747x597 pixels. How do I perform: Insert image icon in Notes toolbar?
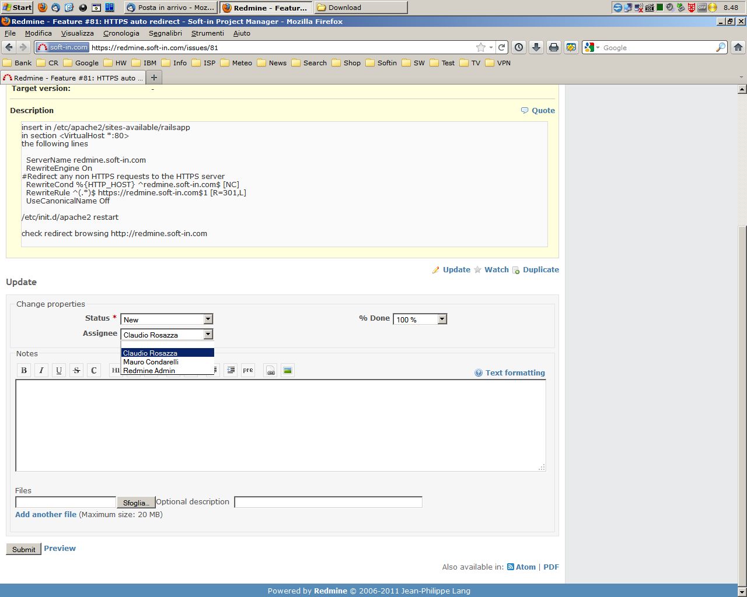pos(288,370)
